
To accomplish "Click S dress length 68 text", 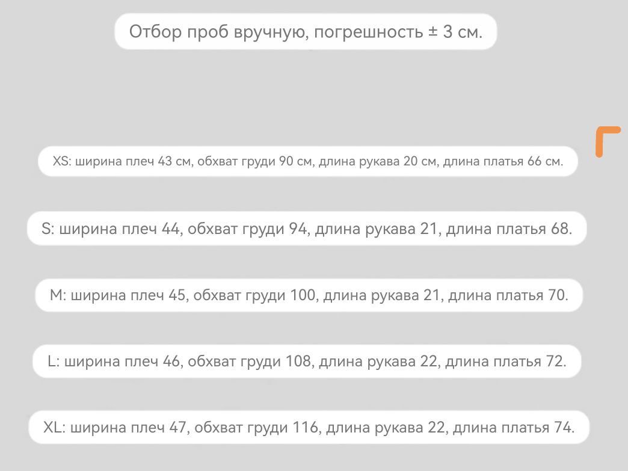I will [x=508, y=229].
